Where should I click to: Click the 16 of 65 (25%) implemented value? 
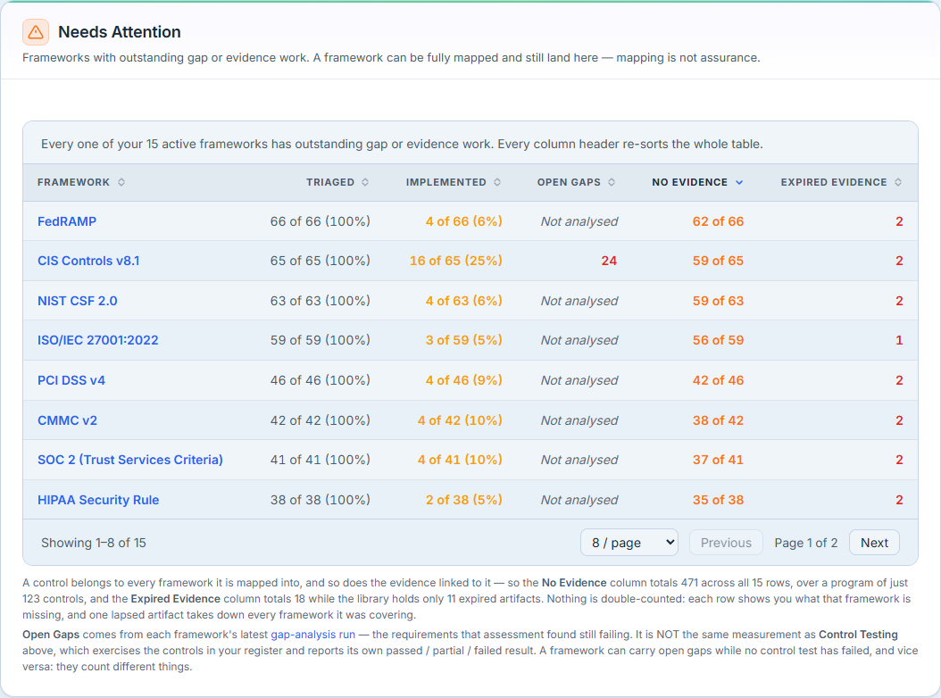click(456, 261)
